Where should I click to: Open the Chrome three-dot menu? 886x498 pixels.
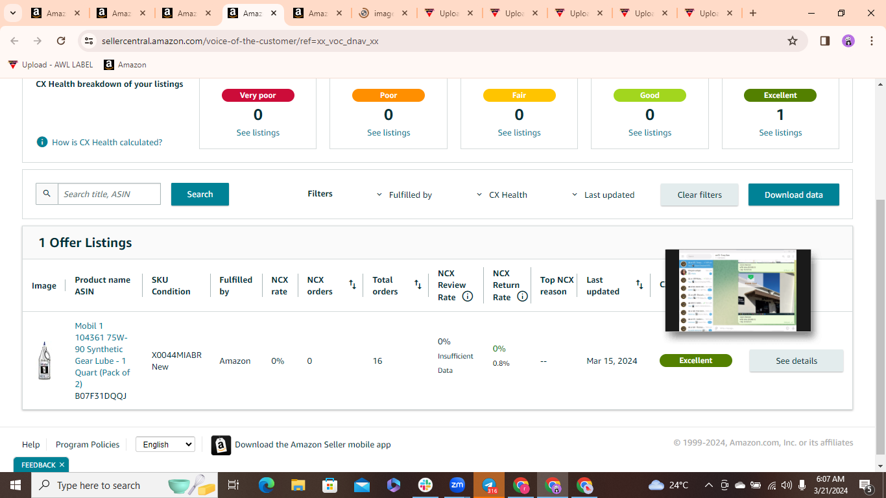[x=872, y=41]
